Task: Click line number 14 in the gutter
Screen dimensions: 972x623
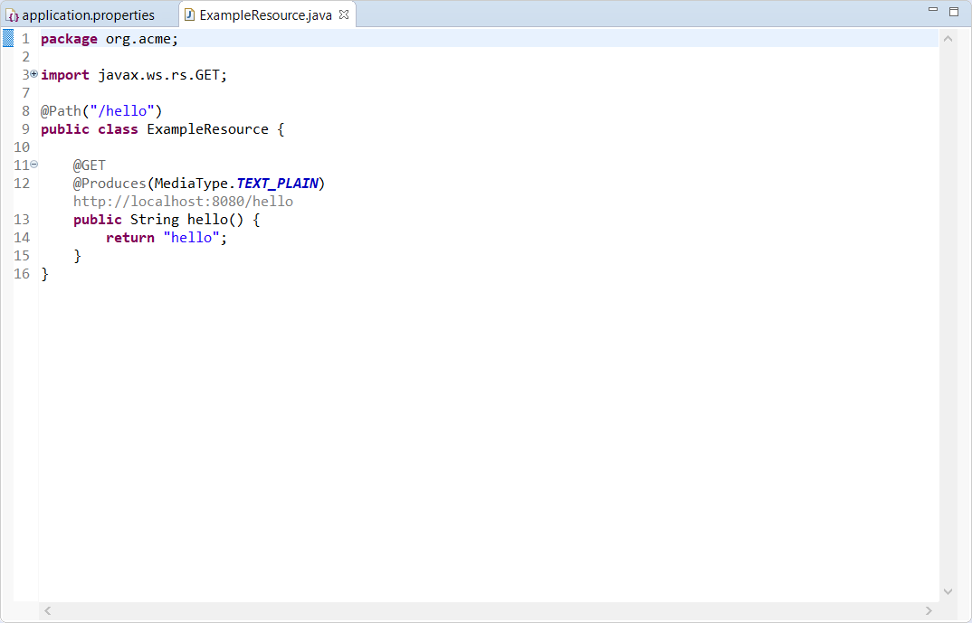Action: (x=22, y=238)
